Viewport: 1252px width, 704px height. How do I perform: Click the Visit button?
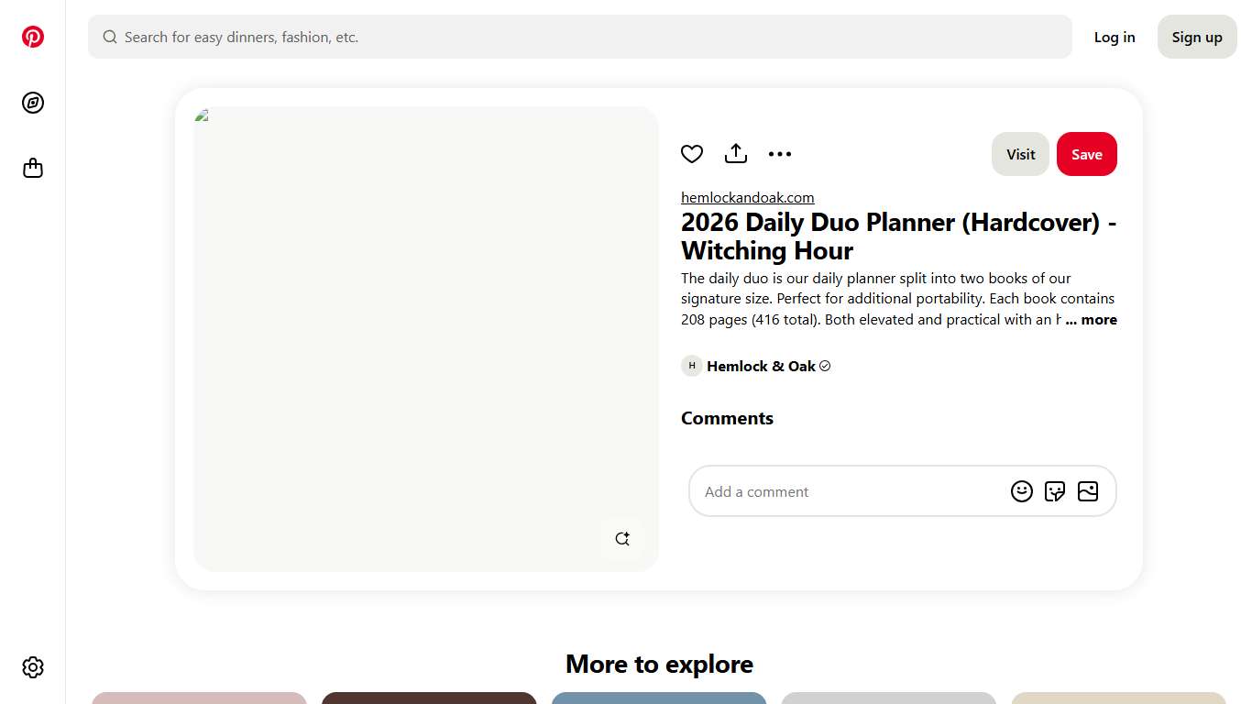pos(1020,154)
